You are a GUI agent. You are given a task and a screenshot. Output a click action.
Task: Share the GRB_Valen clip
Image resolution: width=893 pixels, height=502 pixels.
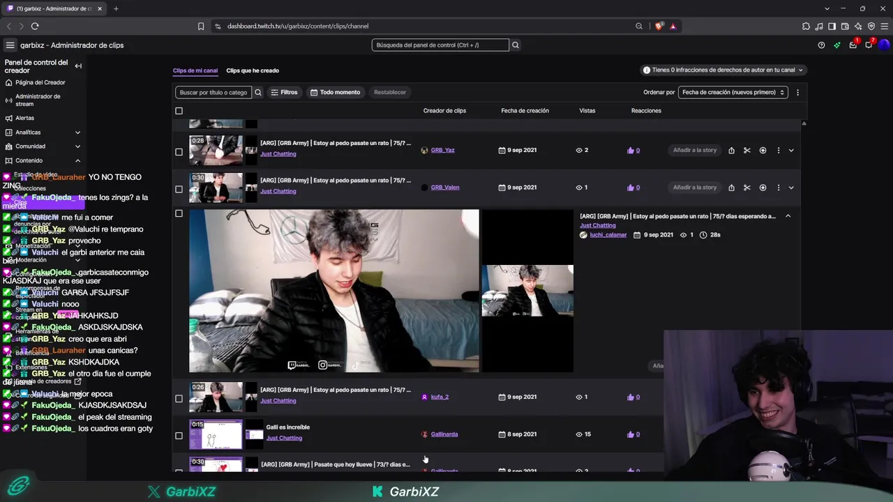click(x=731, y=188)
